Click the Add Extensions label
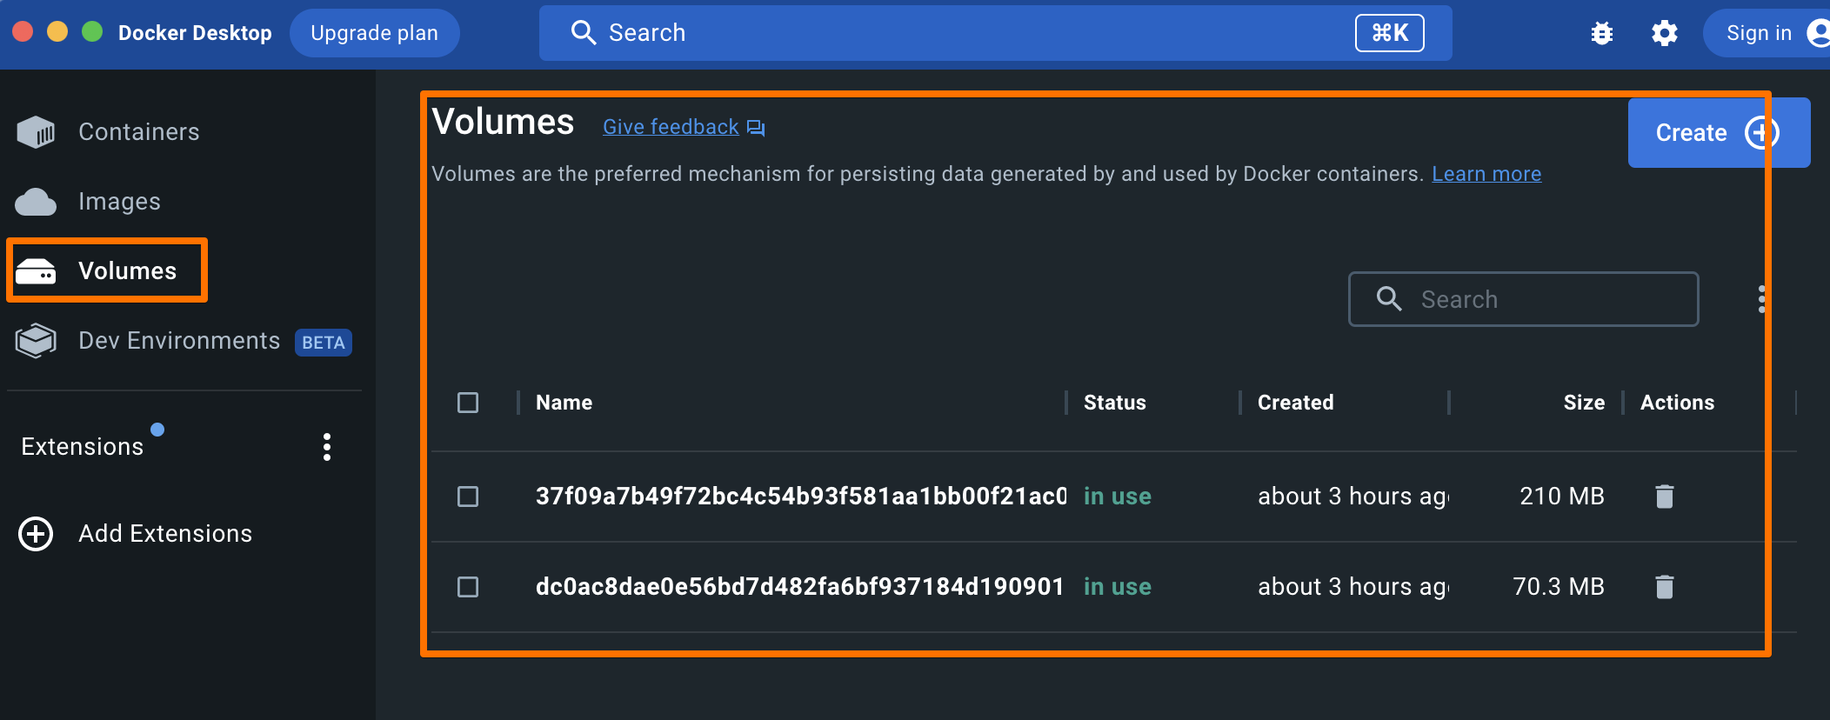 click(165, 534)
